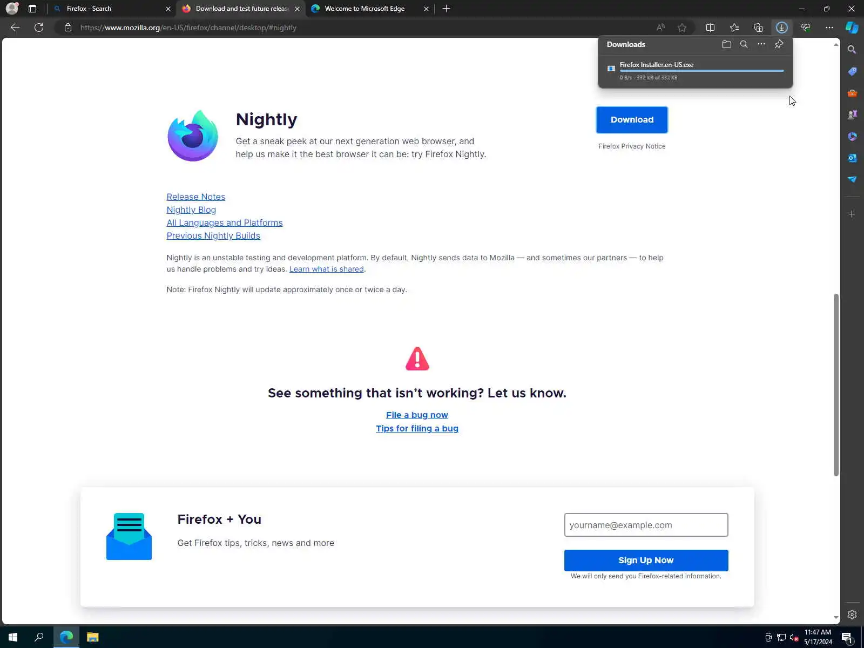Add this page to favorites star

point(682,28)
